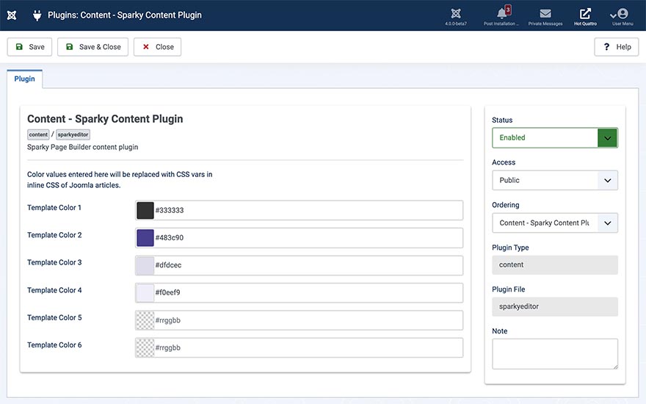
Task: Click the 'Status' field label
Action: pyautogui.click(x=502, y=120)
